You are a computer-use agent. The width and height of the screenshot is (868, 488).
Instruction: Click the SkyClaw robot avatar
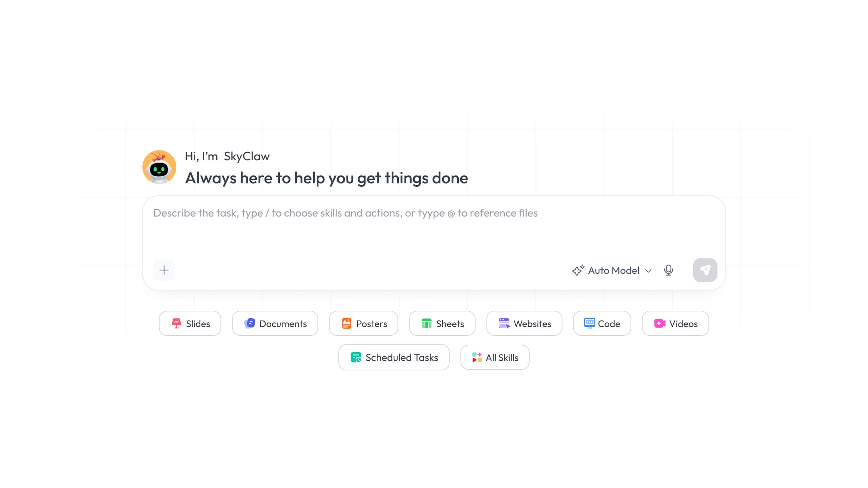[x=159, y=167]
